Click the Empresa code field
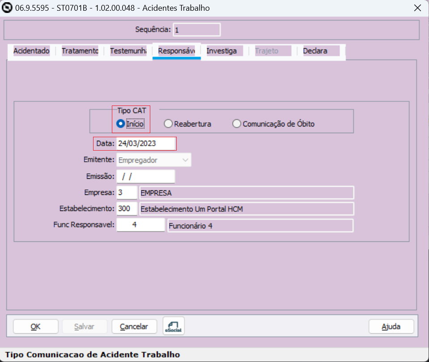Viewport: 429px width, 362px height. tap(127, 193)
